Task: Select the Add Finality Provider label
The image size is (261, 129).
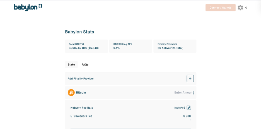Action: [x=81, y=78]
